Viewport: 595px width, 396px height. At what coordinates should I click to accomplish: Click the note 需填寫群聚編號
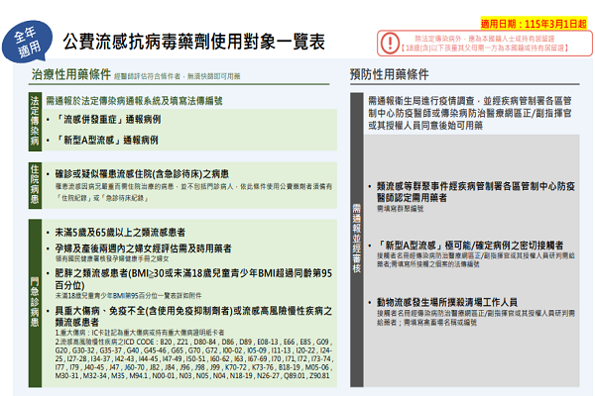click(x=400, y=209)
